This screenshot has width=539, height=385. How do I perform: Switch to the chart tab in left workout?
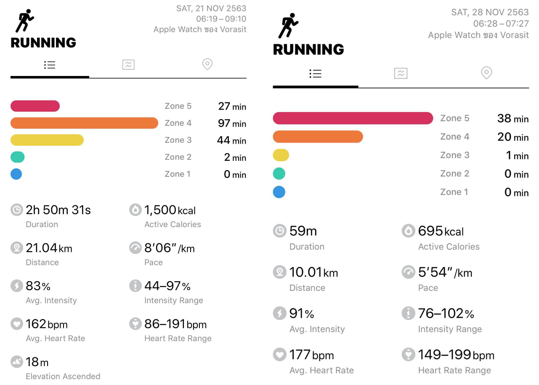[128, 65]
